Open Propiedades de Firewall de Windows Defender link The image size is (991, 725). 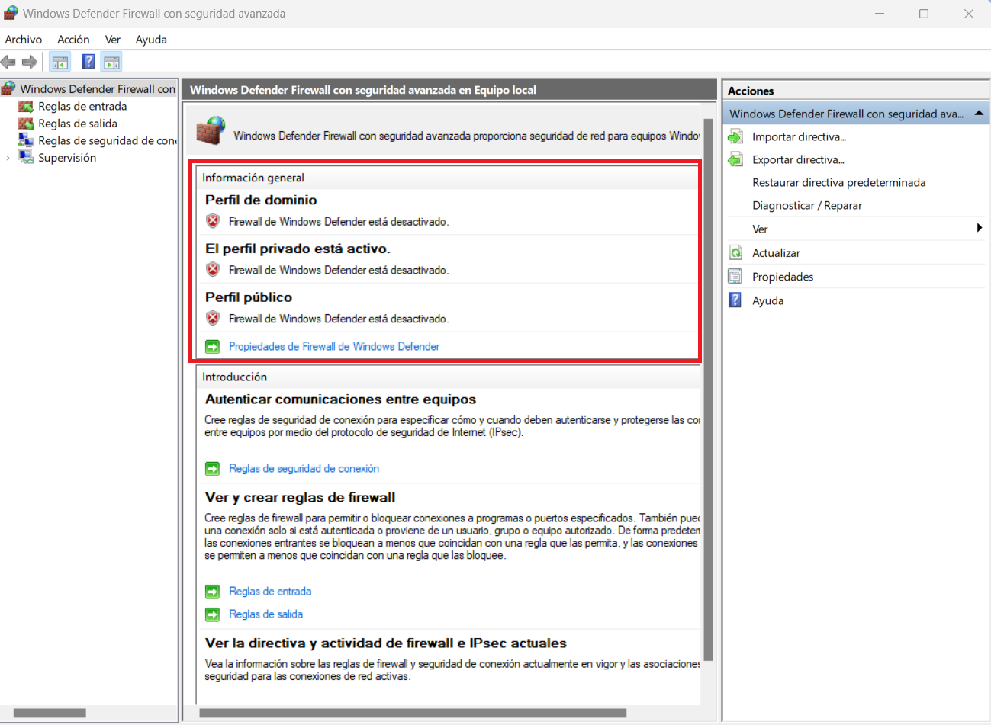coord(334,347)
